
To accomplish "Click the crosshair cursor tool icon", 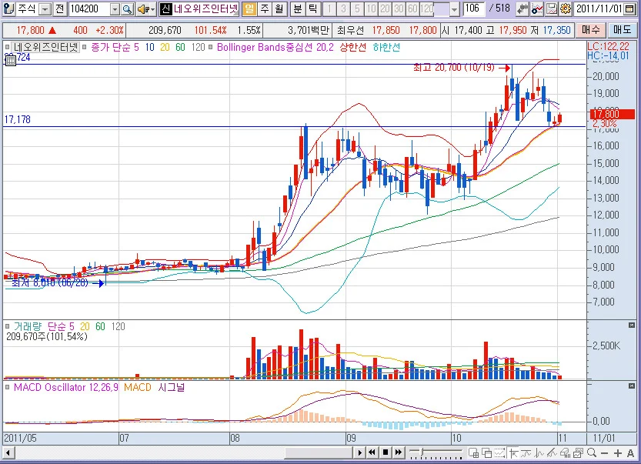I will click(x=513, y=452).
